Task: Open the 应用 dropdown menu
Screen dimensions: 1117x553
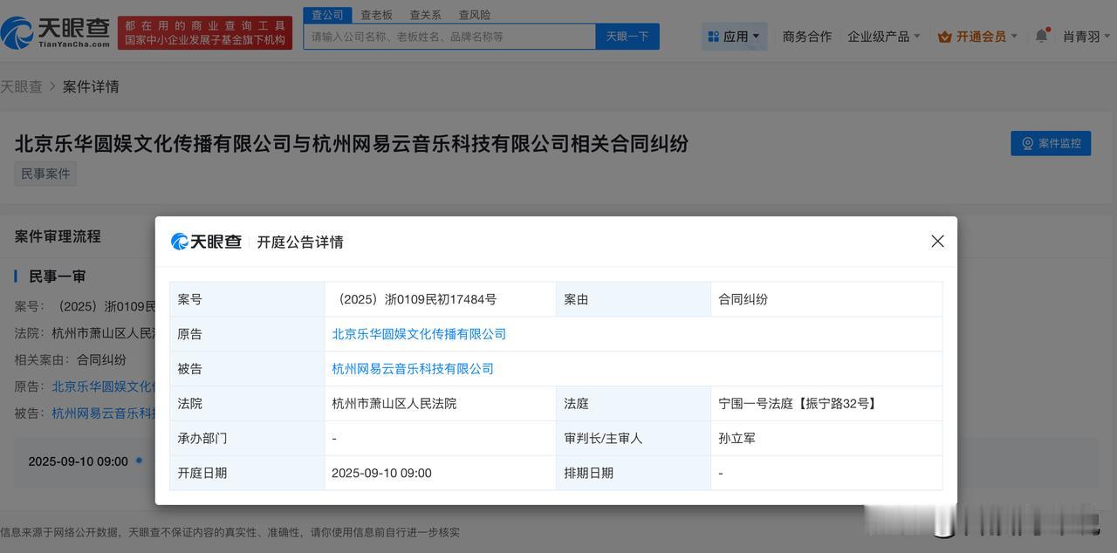Action: 734,36
